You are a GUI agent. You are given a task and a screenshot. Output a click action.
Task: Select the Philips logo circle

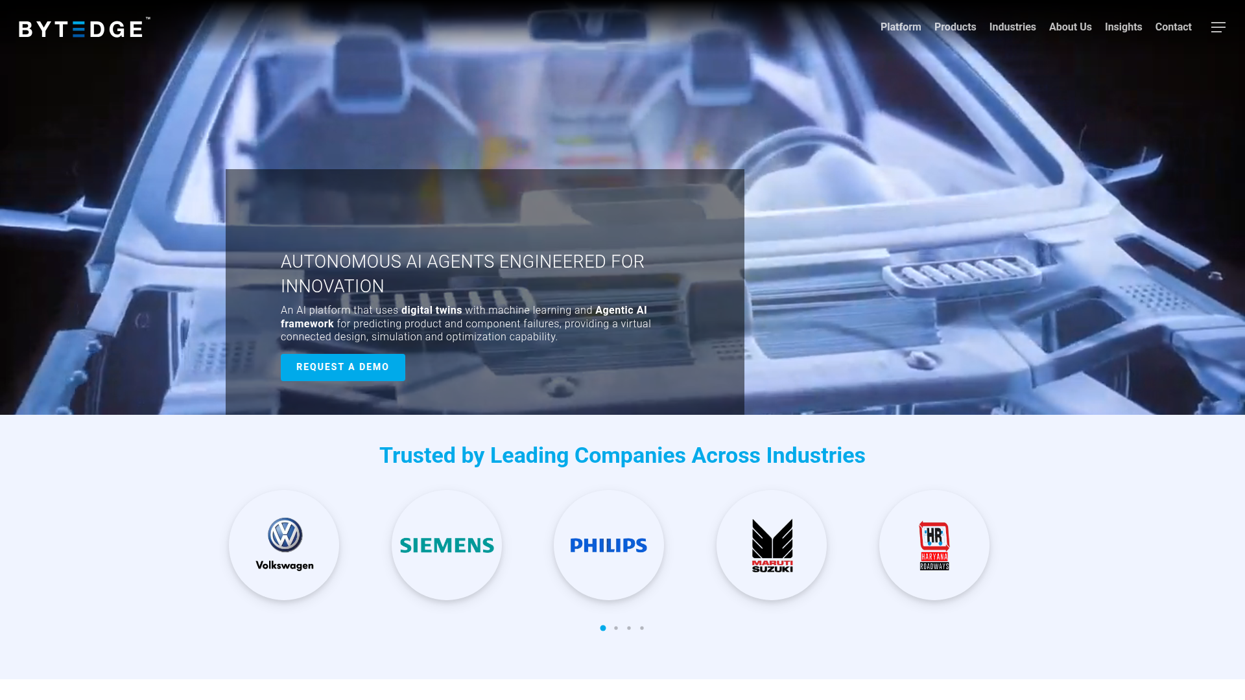click(x=609, y=545)
